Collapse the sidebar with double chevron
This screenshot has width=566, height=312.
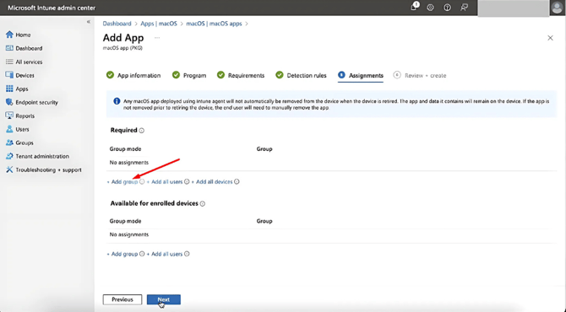tap(89, 22)
